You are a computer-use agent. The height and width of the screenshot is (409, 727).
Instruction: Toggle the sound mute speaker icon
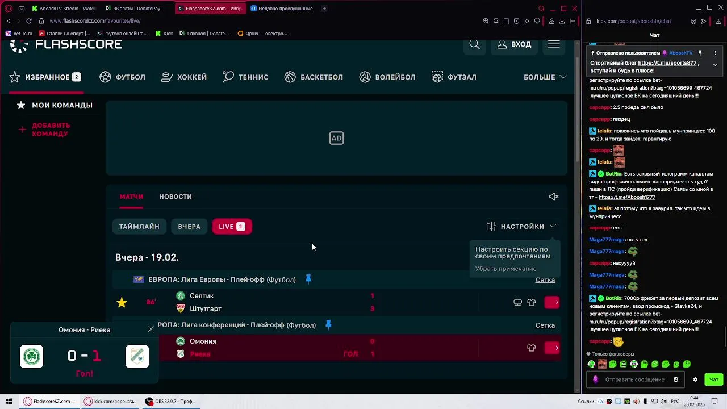(554, 197)
